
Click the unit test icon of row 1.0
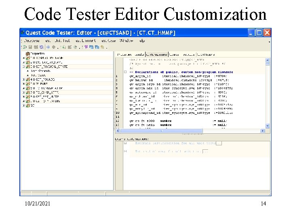coord(28,58)
